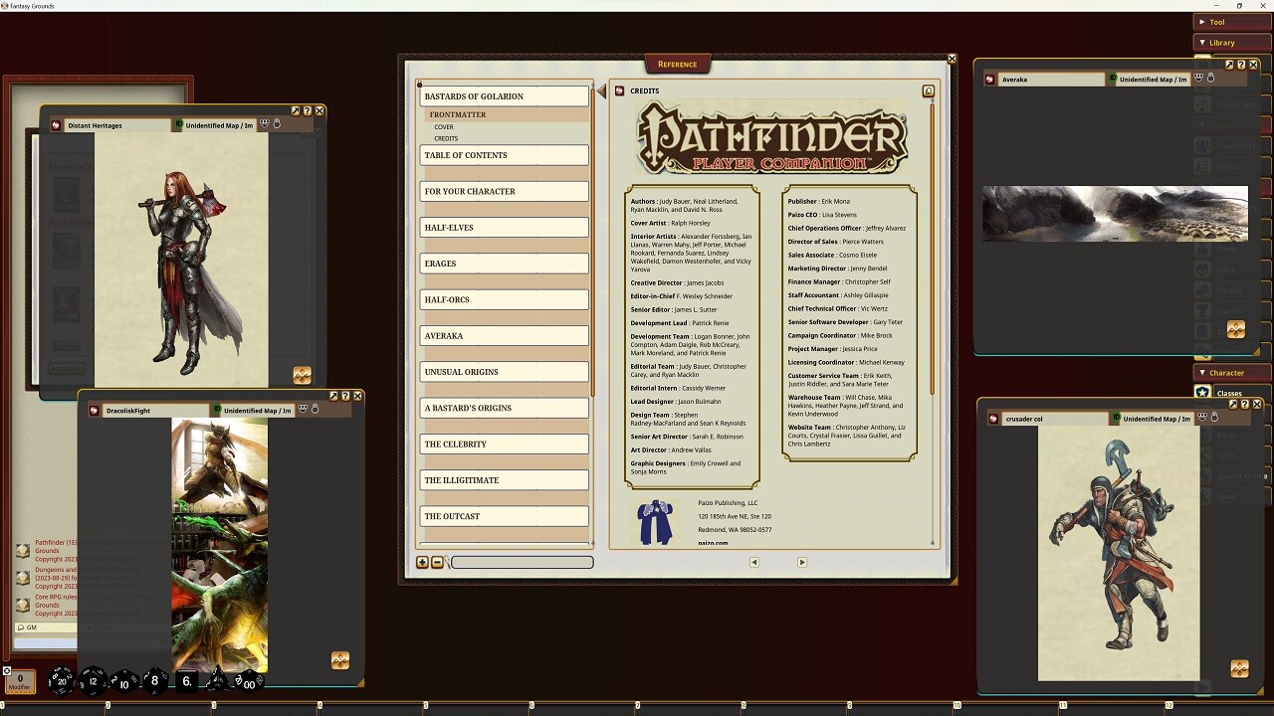Click the horizontal scrollbar of the reference window
The height and width of the screenshot is (716, 1274).
coord(522,563)
